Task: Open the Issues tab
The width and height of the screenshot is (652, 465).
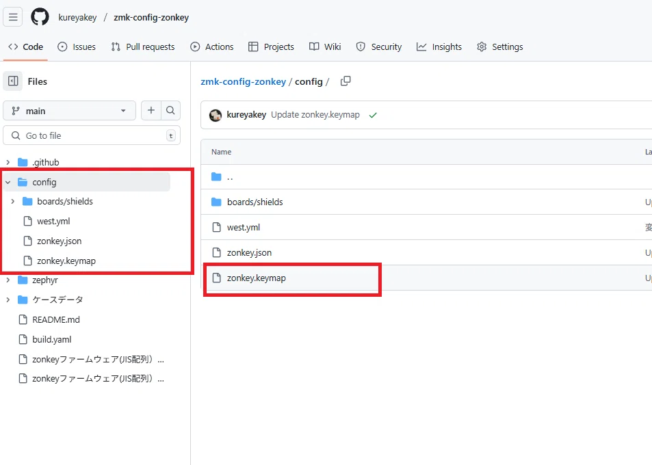Action: tap(77, 47)
